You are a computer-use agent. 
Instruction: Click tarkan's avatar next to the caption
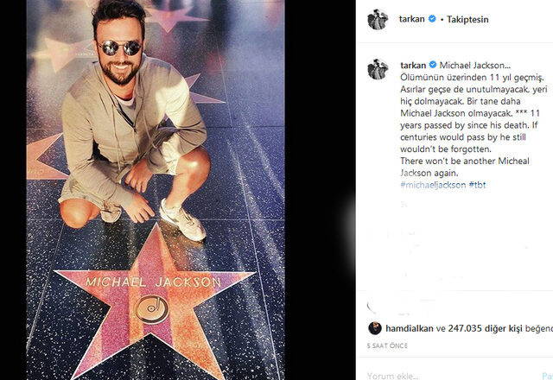pyautogui.click(x=377, y=70)
